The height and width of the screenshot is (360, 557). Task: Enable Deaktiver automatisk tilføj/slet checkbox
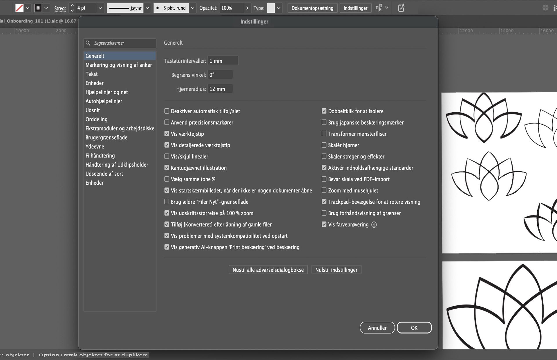(x=167, y=111)
